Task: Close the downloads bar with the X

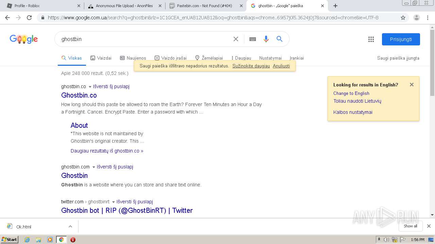Action: (x=429, y=226)
